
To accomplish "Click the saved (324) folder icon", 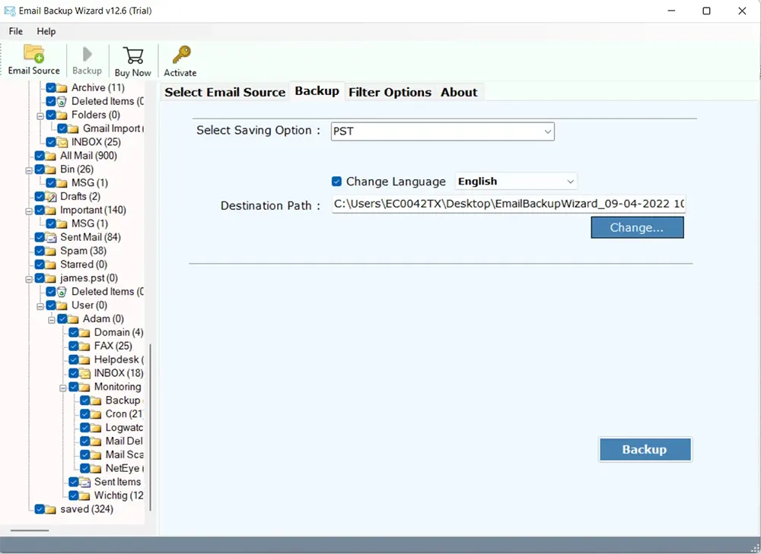I will click(51, 509).
